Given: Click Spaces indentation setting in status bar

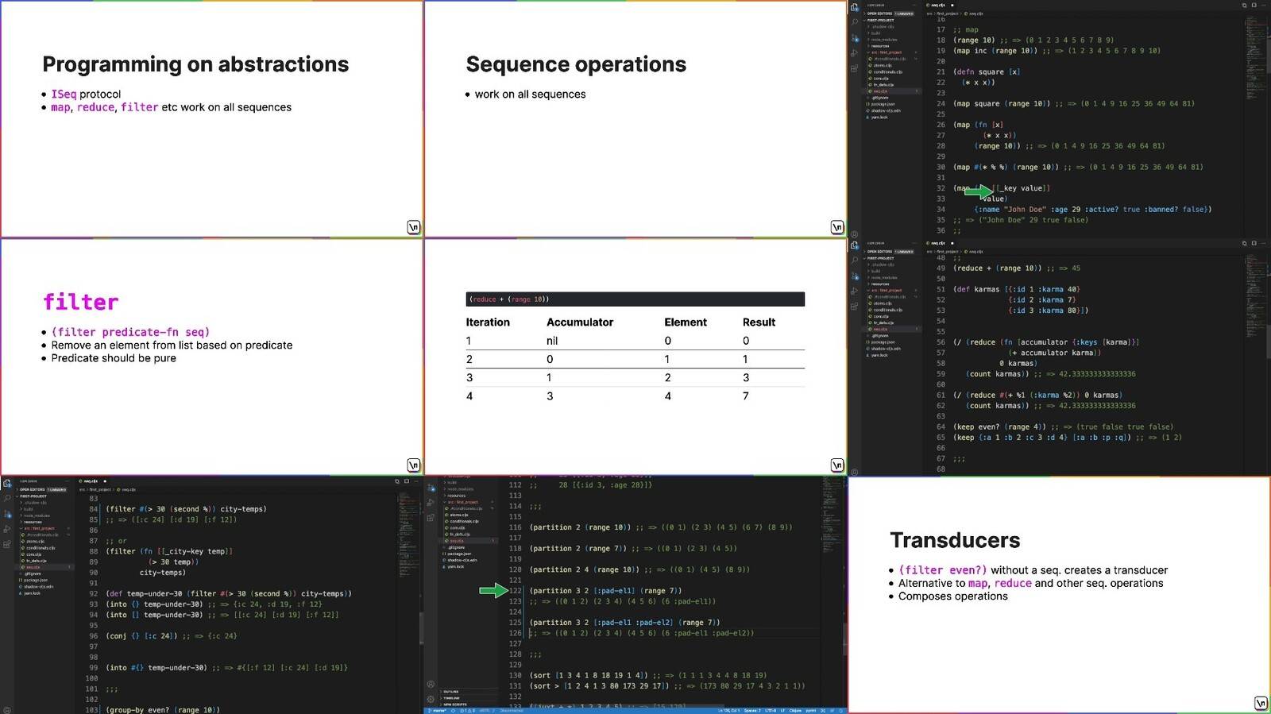Looking at the screenshot, I should click(x=752, y=710).
